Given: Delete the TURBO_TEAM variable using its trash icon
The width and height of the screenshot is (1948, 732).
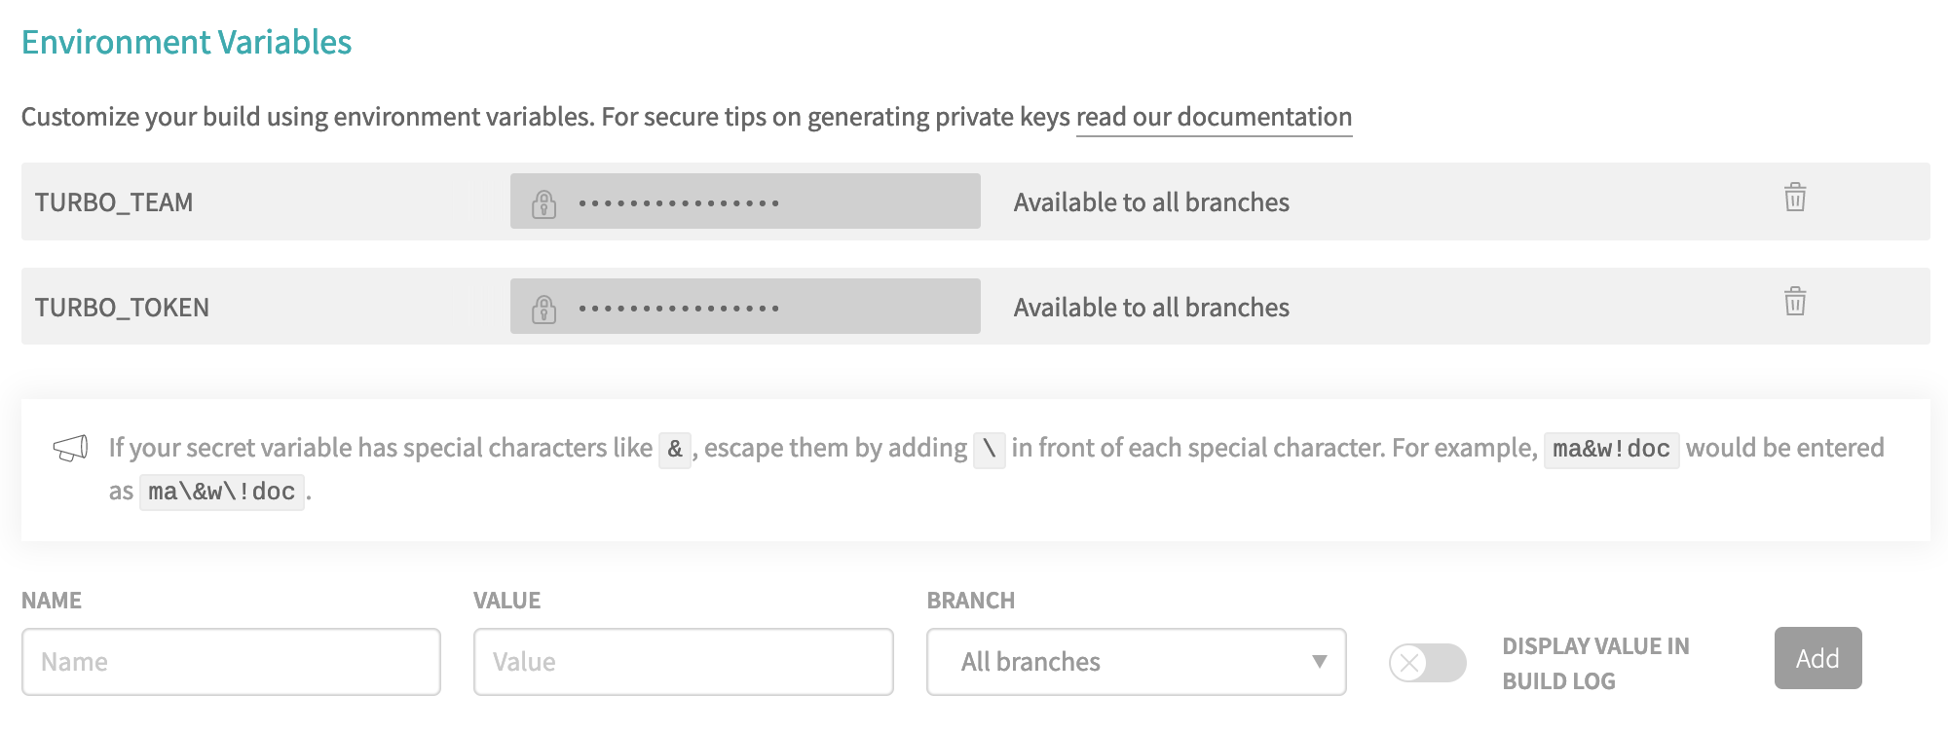Looking at the screenshot, I should (x=1795, y=198).
